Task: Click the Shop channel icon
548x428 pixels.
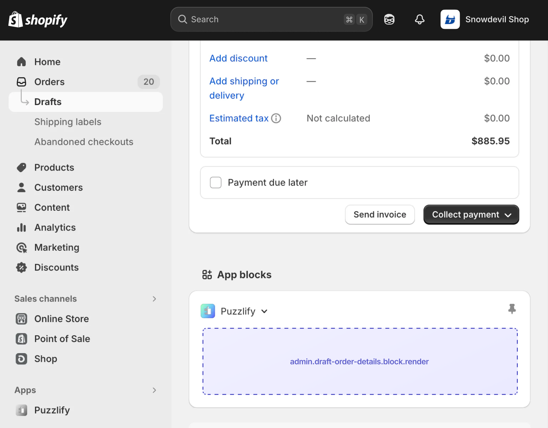Action: click(x=21, y=359)
